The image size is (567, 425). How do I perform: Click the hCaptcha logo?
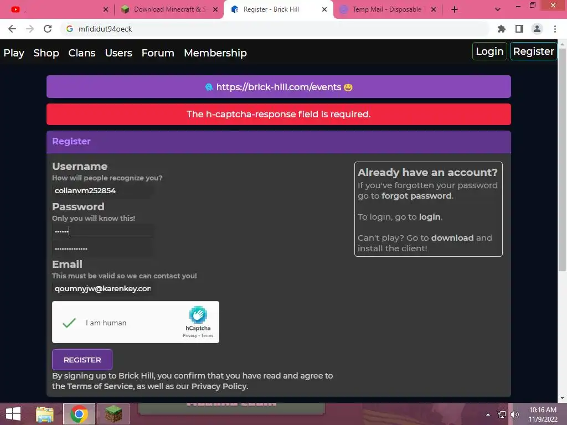pos(198,315)
